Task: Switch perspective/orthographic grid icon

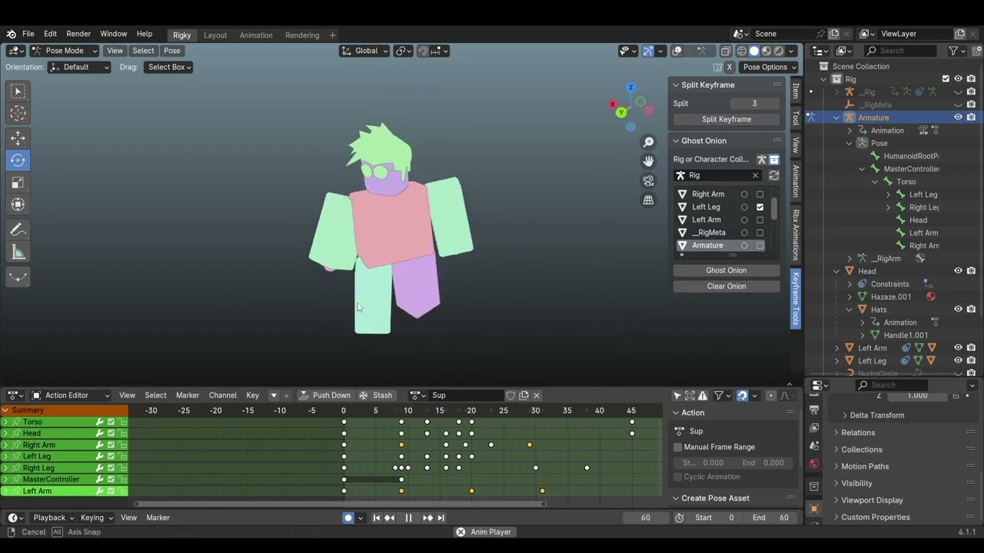Action: [x=648, y=200]
